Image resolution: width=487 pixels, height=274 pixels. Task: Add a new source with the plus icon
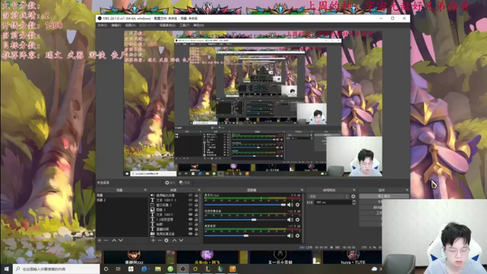coord(153,240)
